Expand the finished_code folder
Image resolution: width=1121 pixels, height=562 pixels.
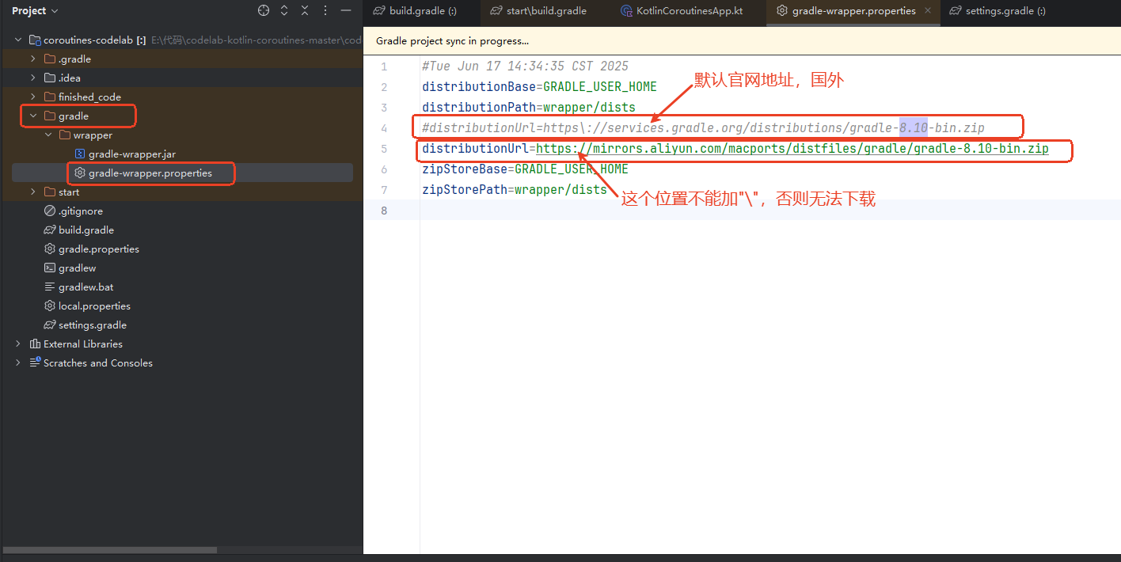pos(32,97)
